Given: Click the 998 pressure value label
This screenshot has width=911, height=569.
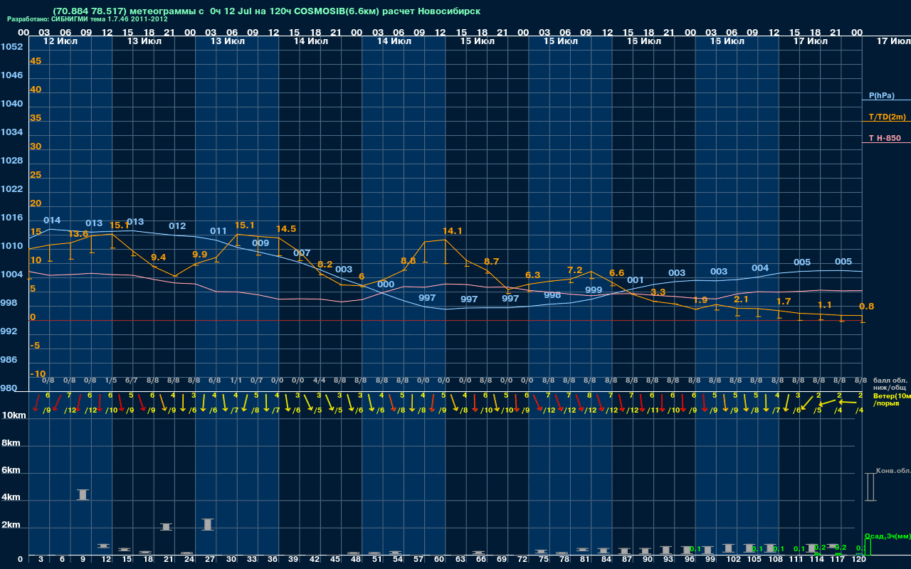Looking at the screenshot, I should 552,295.
